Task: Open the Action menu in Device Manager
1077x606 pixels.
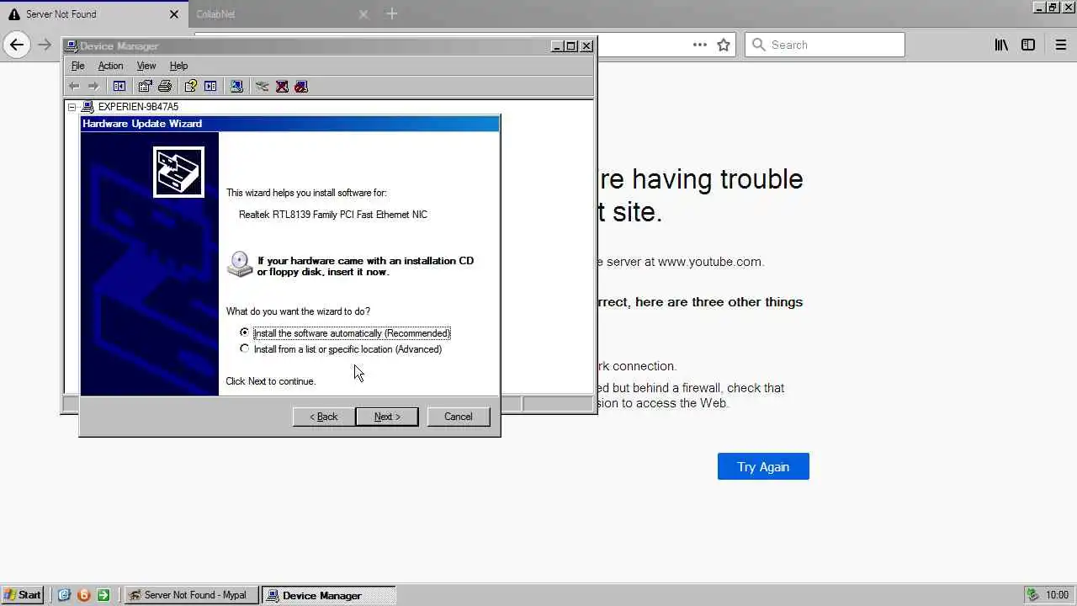Action: point(110,66)
